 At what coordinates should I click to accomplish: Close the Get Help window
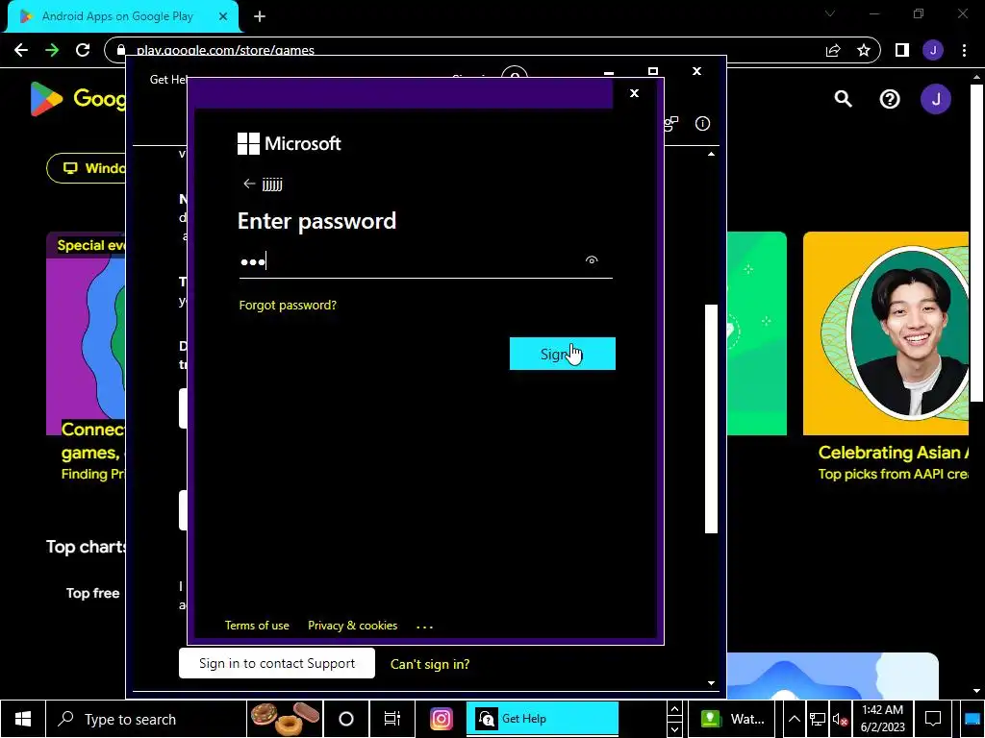click(696, 71)
